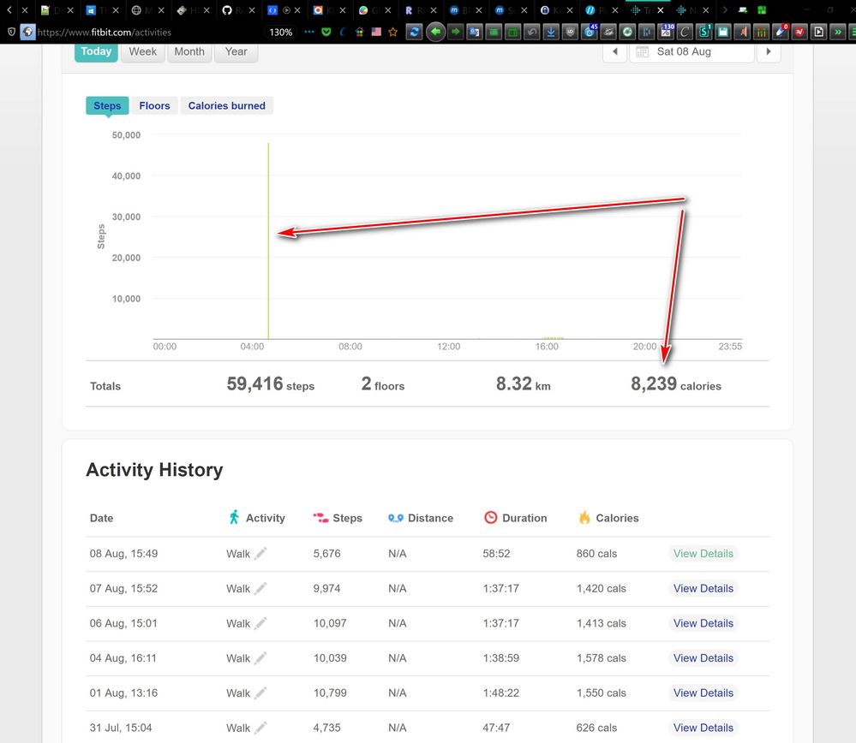Click the toolbar icon with 45 badge

(590, 32)
